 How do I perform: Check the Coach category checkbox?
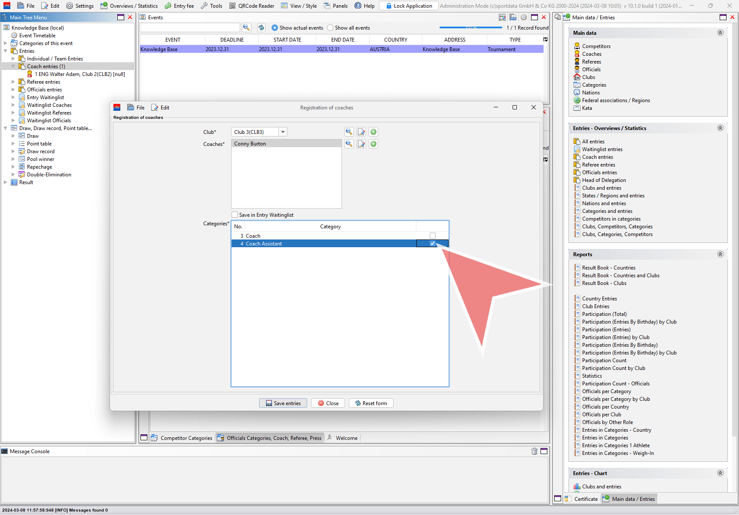point(433,236)
